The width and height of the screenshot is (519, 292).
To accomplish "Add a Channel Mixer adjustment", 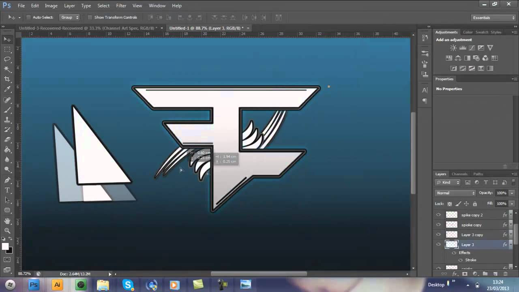I will (485, 58).
